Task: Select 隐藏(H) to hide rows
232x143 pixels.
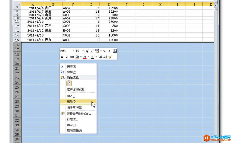Action: [x=78, y=125]
